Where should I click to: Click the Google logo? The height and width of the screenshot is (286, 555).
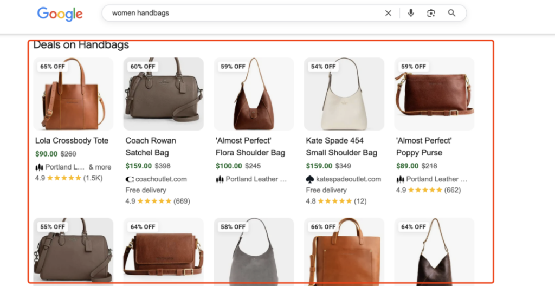60,14
